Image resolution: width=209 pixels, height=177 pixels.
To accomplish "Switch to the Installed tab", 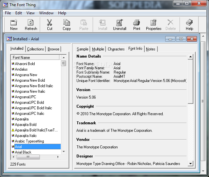I will 17,48.
